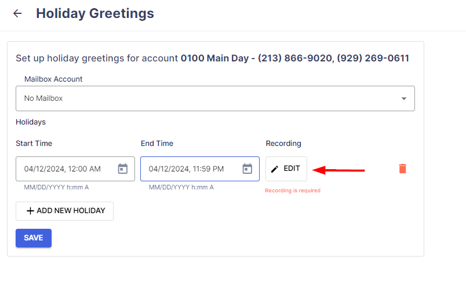Delete the holiday with the trash icon
Viewport: 466px width, 285px height.
tap(402, 169)
